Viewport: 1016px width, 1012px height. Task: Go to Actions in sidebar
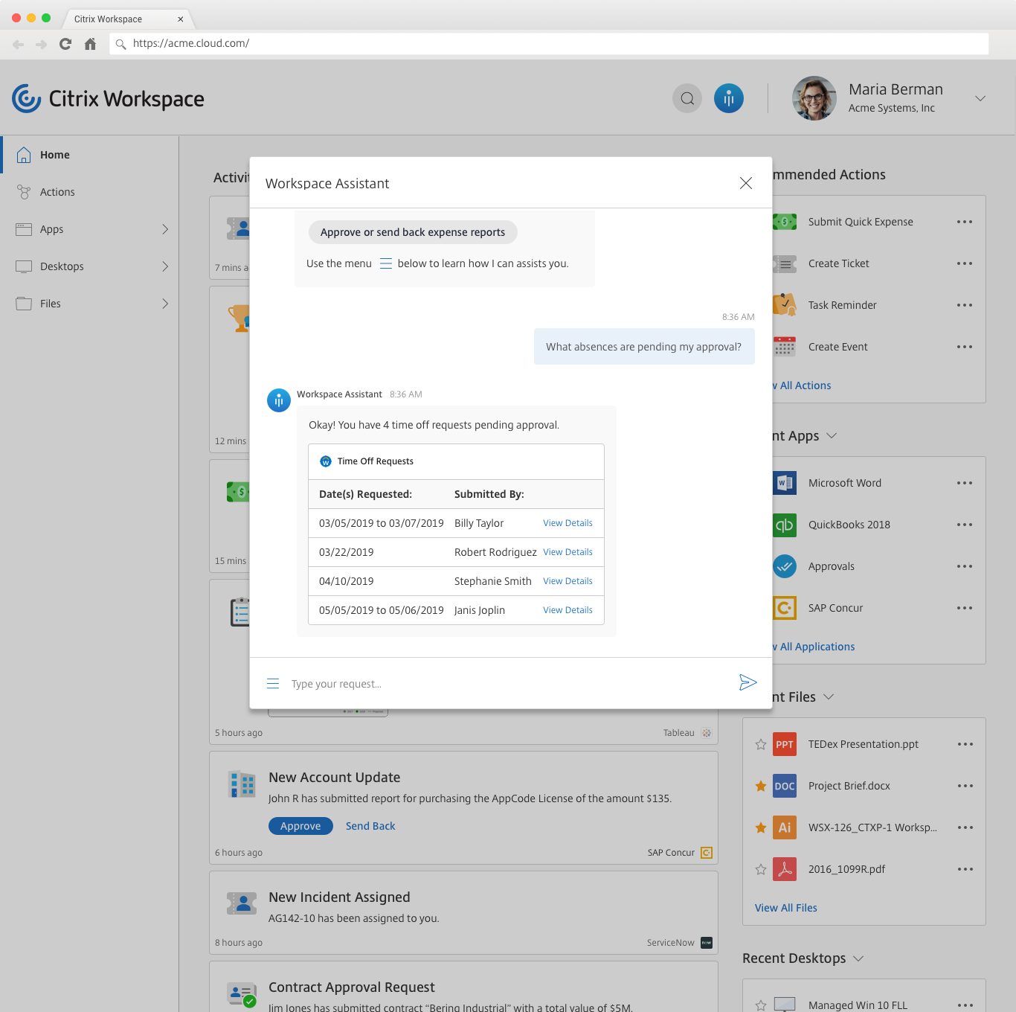click(57, 192)
